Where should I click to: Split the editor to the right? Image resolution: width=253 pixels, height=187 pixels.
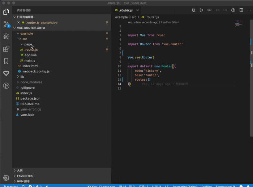pos(241,10)
